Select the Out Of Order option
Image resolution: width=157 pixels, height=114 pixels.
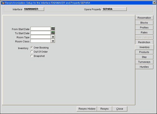point(32,52)
